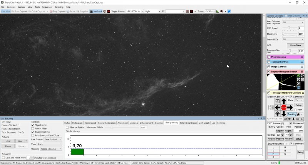Open the Light frame type dropdown
The width and height of the screenshot is (308, 165).
tap(152, 12)
